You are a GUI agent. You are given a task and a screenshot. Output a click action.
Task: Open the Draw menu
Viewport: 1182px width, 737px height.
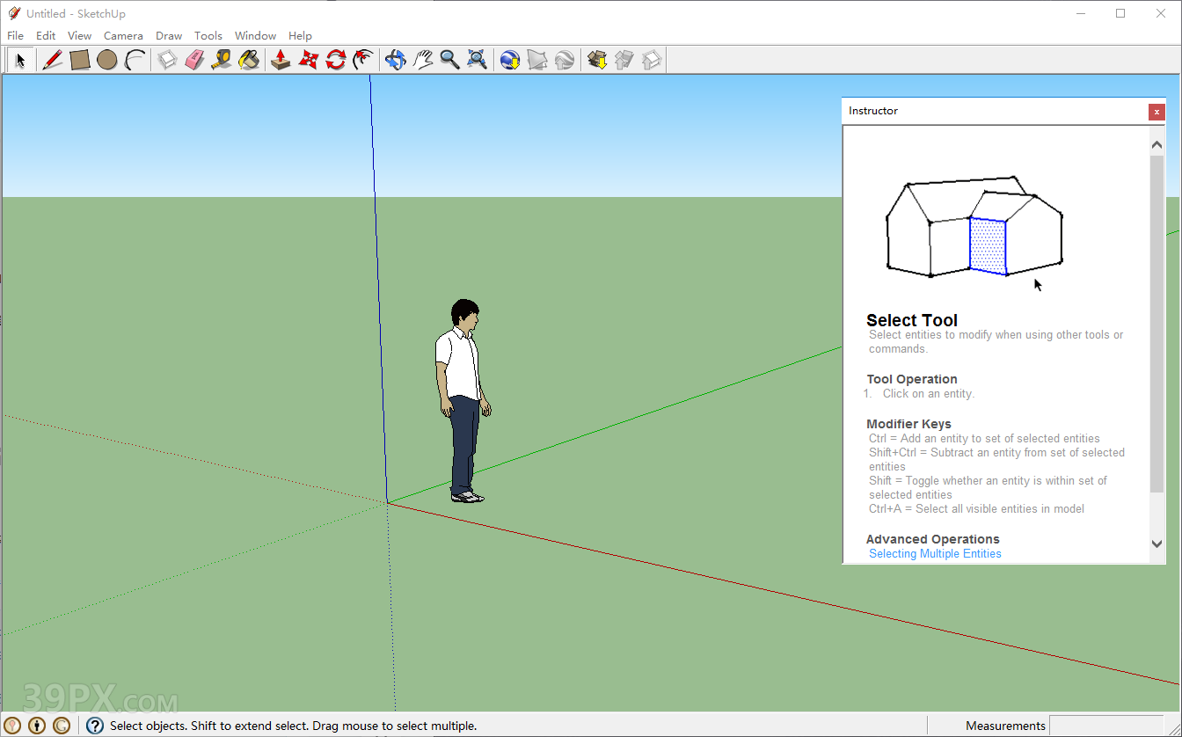(168, 35)
